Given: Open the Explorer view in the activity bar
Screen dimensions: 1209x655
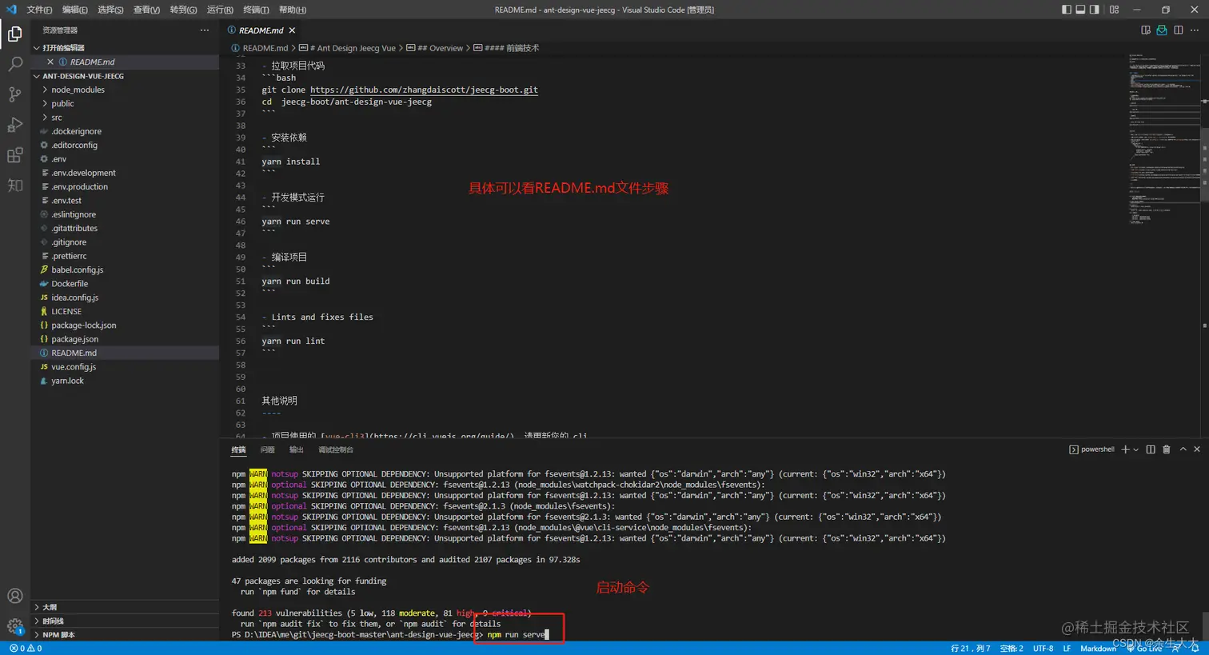Looking at the screenshot, I should tap(14, 34).
